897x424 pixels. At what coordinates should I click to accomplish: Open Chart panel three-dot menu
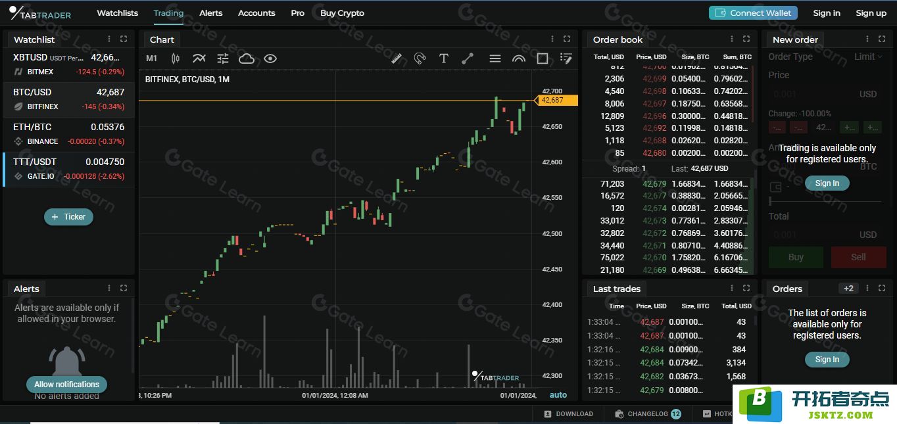point(553,39)
